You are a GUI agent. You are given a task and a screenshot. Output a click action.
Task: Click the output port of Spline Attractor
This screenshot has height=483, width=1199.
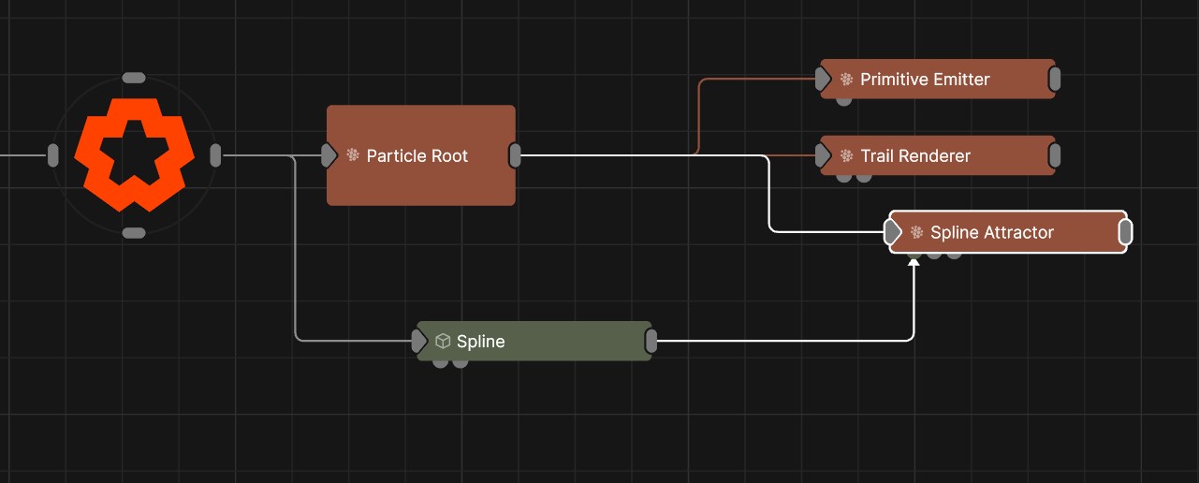1125,232
